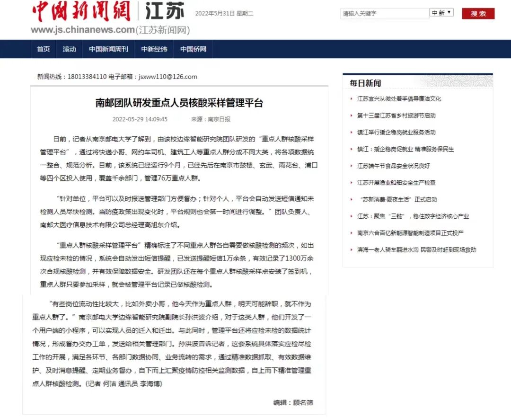Open 中国新闻周刊 from navigation bar
Screen dimensions: 511x418
click(108, 49)
